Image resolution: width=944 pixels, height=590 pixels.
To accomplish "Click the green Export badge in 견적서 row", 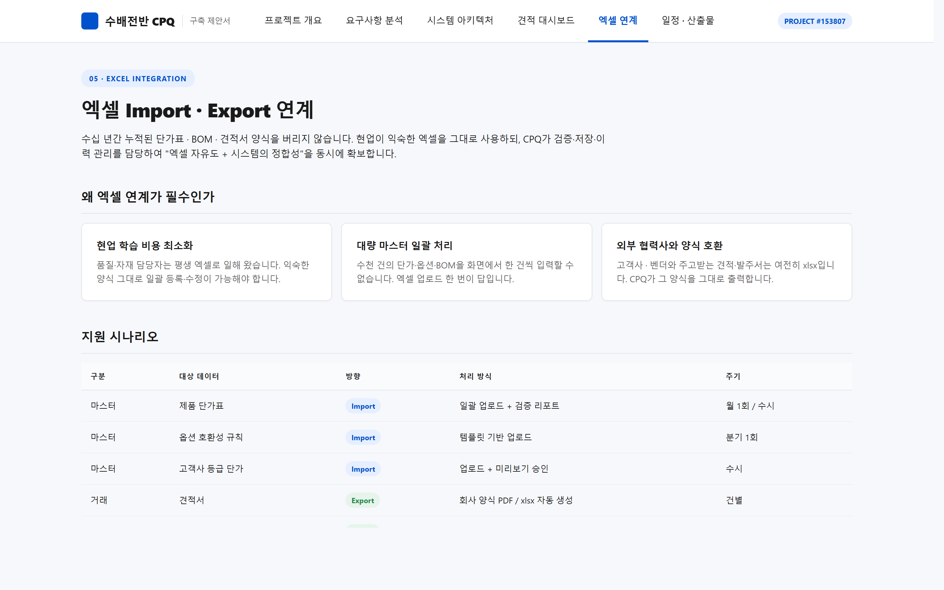I will tap(363, 501).
